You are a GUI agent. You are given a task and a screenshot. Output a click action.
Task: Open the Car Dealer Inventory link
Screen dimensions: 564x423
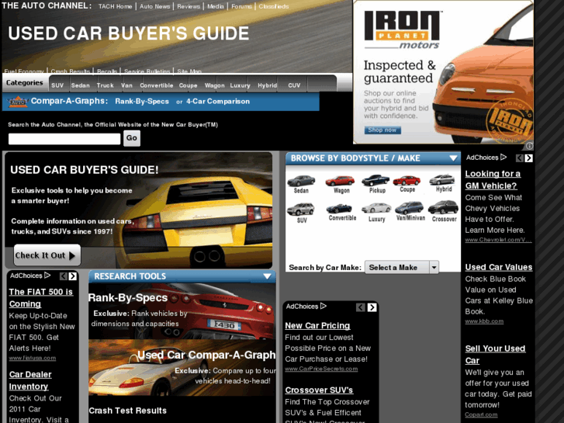(30, 380)
